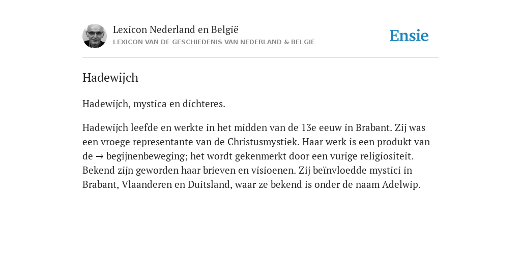Select the Hadewijch article heading
The width and height of the screenshot is (521, 260).
pyautogui.click(x=110, y=78)
